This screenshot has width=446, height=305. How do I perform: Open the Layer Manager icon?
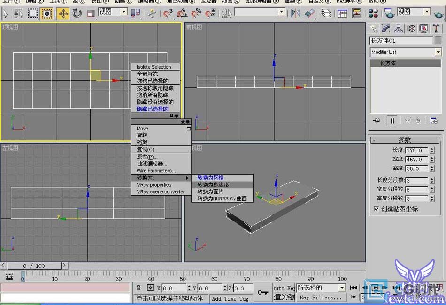326,13
